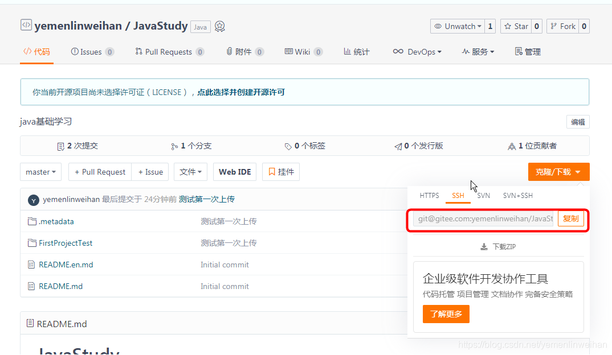Open the 附件 tab
Viewport: 612px width, 355px height.
coord(245,52)
